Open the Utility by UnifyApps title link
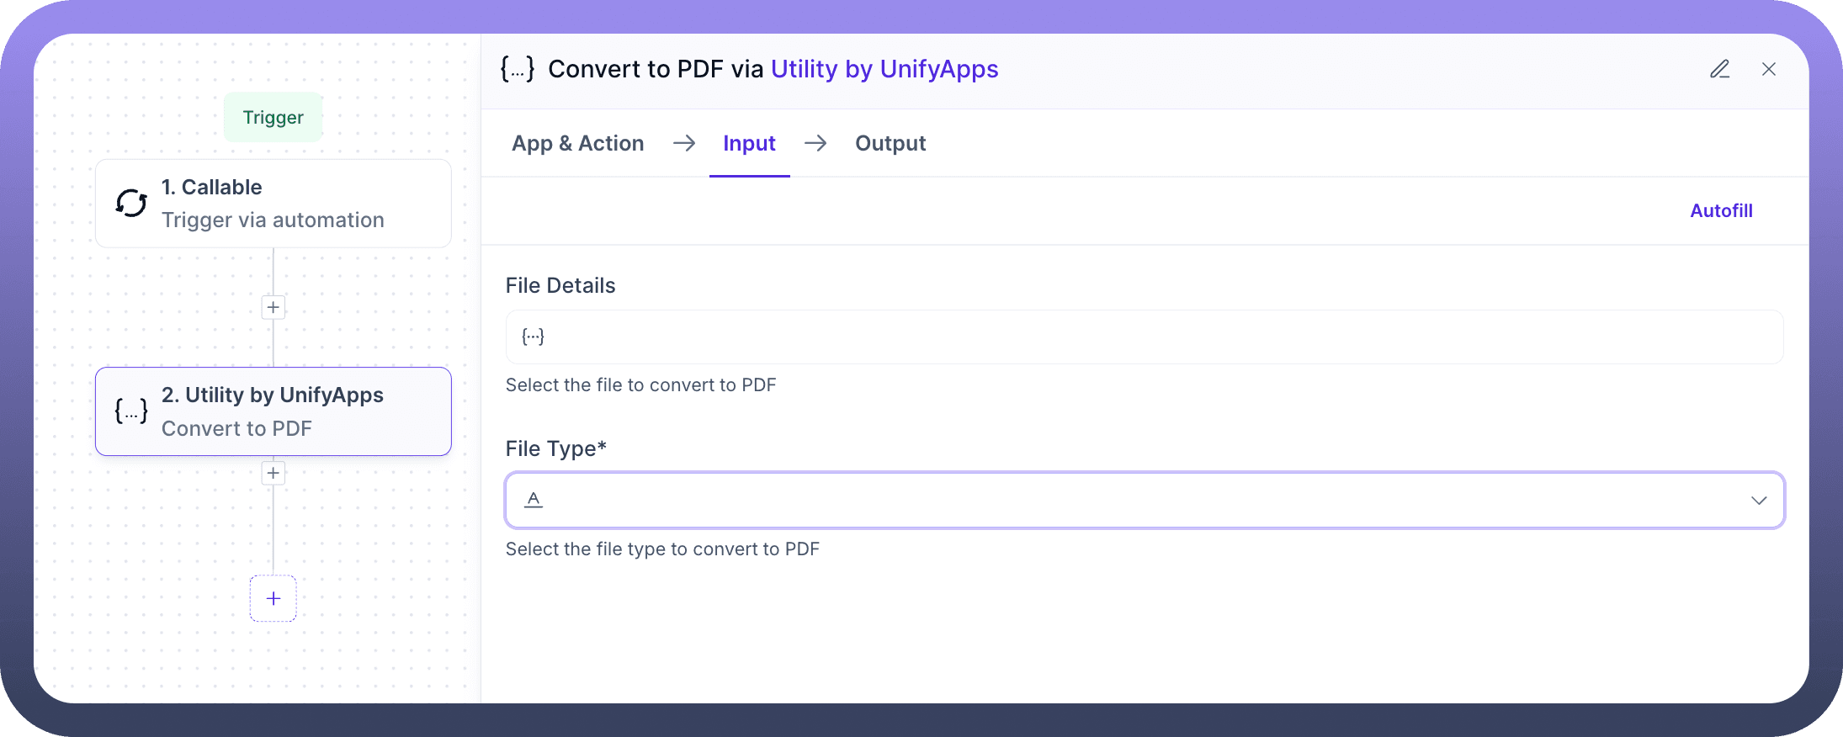This screenshot has height=737, width=1843. pos(884,69)
